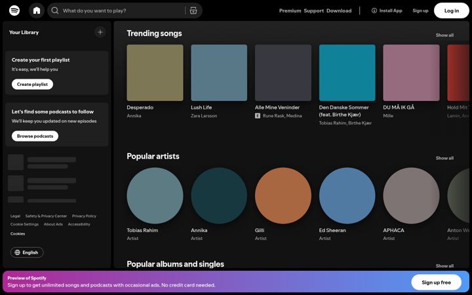Click explicit E badge on Alle Mine Veninder
Image resolution: width=472 pixels, height=295 pixels.
pyautogui.click(x=258, y=115)
